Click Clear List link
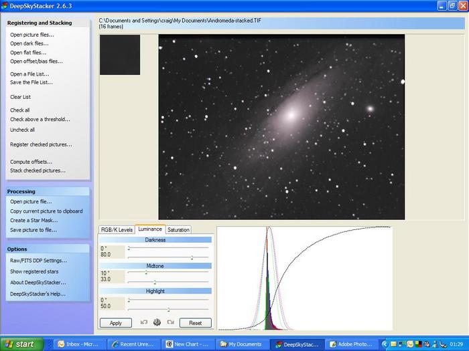469x351 pixels. (x=20, y=97)
